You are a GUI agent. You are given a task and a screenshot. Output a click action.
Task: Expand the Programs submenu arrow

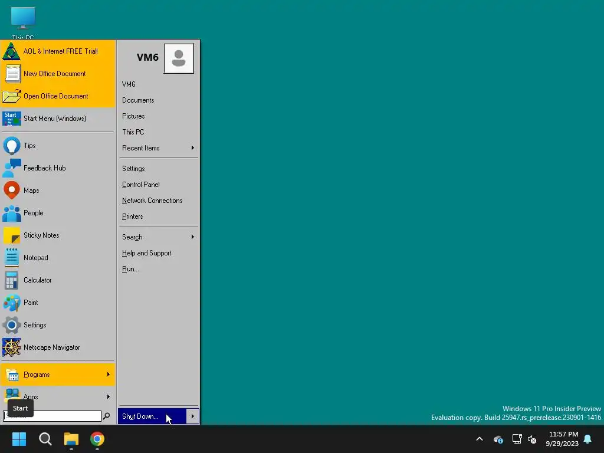(109, 375)
